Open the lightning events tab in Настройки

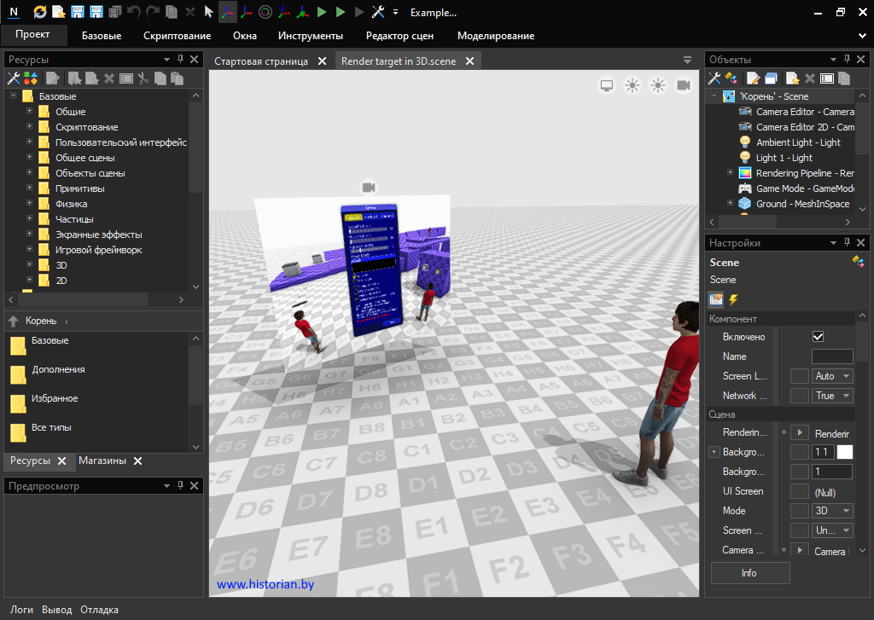click(732, 299)
